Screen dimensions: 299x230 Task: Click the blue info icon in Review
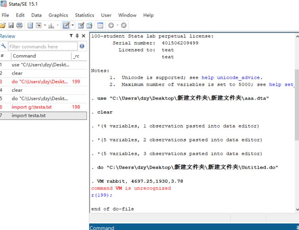82,46
